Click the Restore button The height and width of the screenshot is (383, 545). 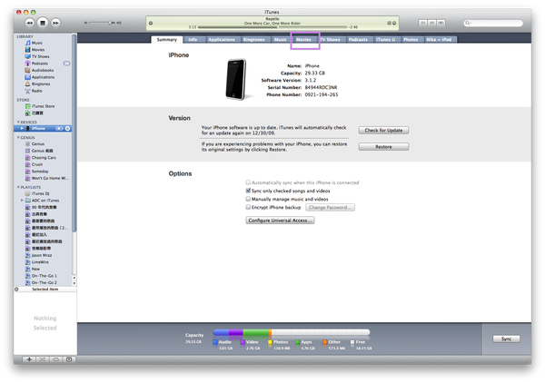tap(383, 147)
